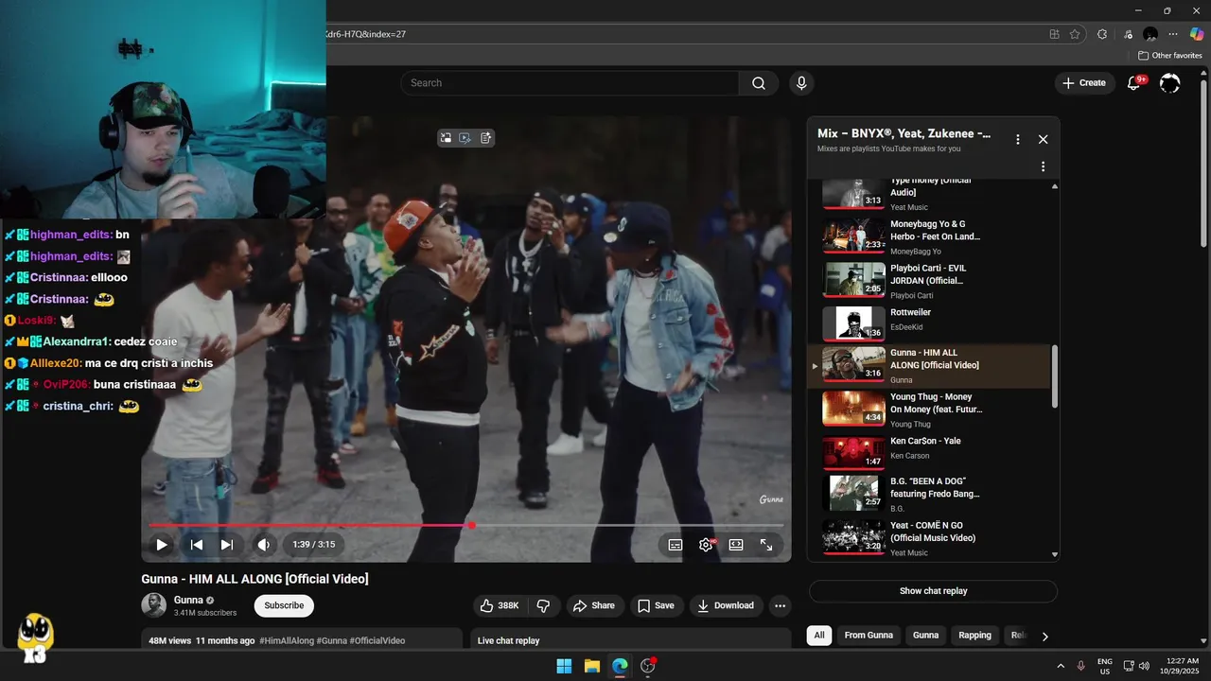Select the All filter chip

(819, 636)
